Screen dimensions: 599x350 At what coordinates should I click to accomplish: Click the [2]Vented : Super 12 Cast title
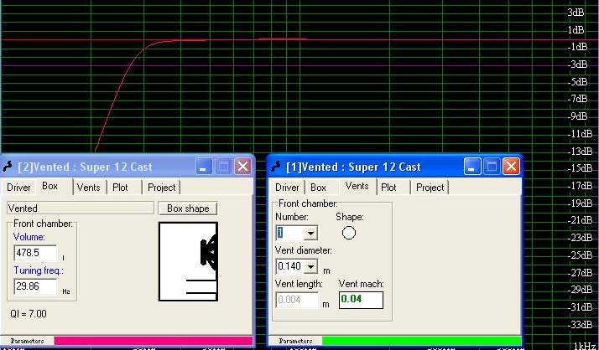85,167
